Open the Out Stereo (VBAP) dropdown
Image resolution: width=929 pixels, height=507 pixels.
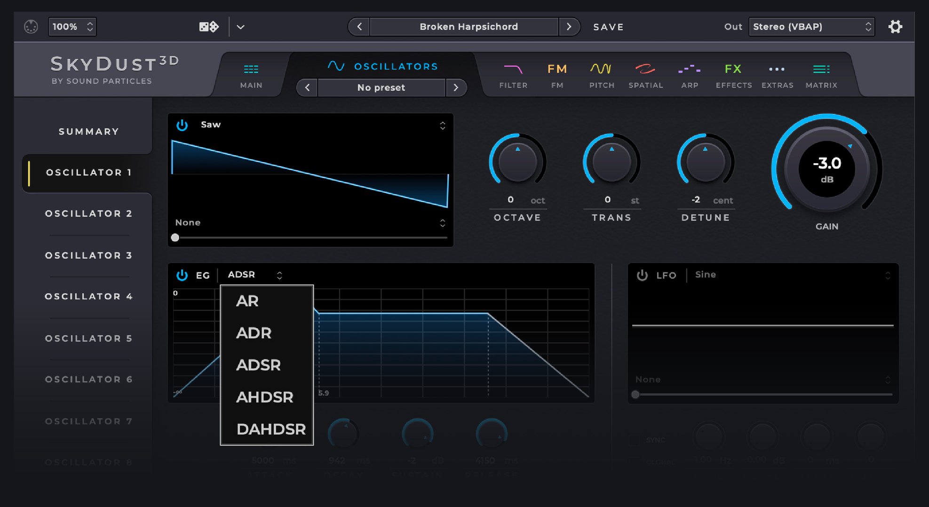click(x=811, y=27)
